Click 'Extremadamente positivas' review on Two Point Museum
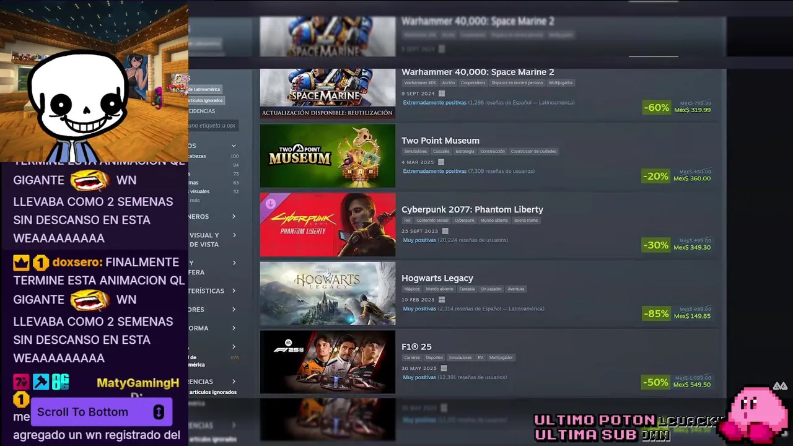 (x=434, y=172)
